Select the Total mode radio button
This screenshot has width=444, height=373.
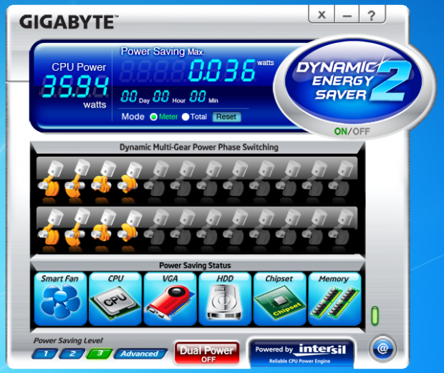click(x=185, y=117)
